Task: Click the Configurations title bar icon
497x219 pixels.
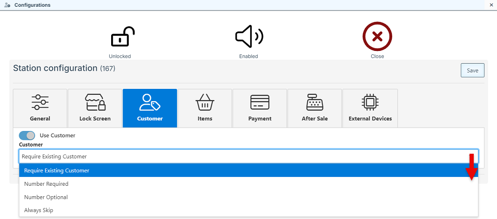Action: pos(7,5)
